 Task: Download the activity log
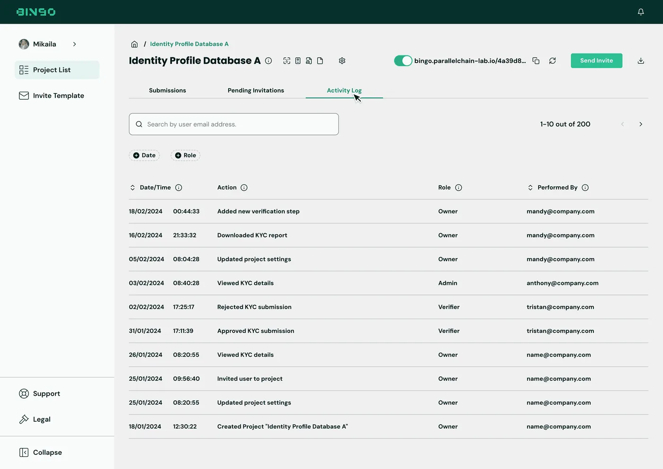click(x=641, y=61)
